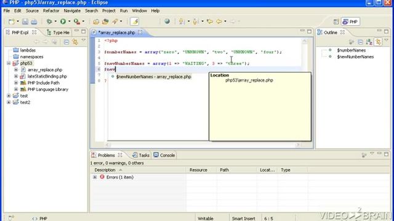Toggle Link with Editor in PHP Explorer

75,42
